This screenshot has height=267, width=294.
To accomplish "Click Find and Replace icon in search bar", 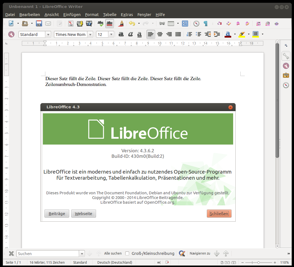I will click(x=182, y=253).
